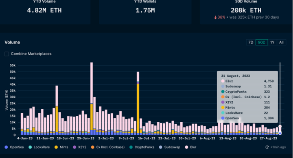The width and height of the screenshot is (293, 158).
Task: Select the 90D time range
Action: click(x=262, y=42)
